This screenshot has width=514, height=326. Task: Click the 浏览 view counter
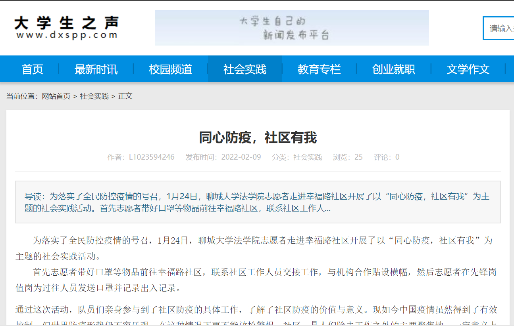(347, 157)
